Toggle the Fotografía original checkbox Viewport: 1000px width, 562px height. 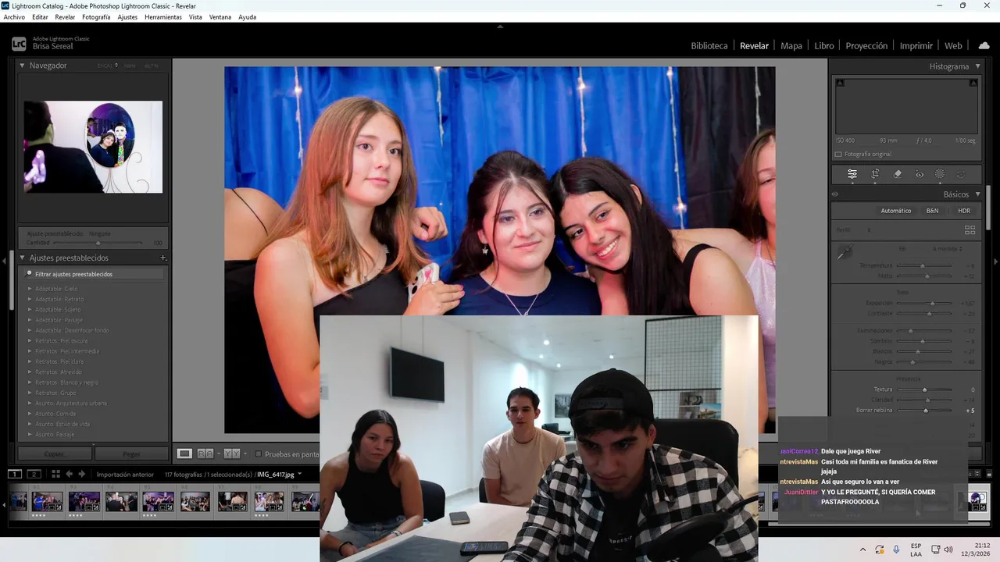tap(838, 155)
